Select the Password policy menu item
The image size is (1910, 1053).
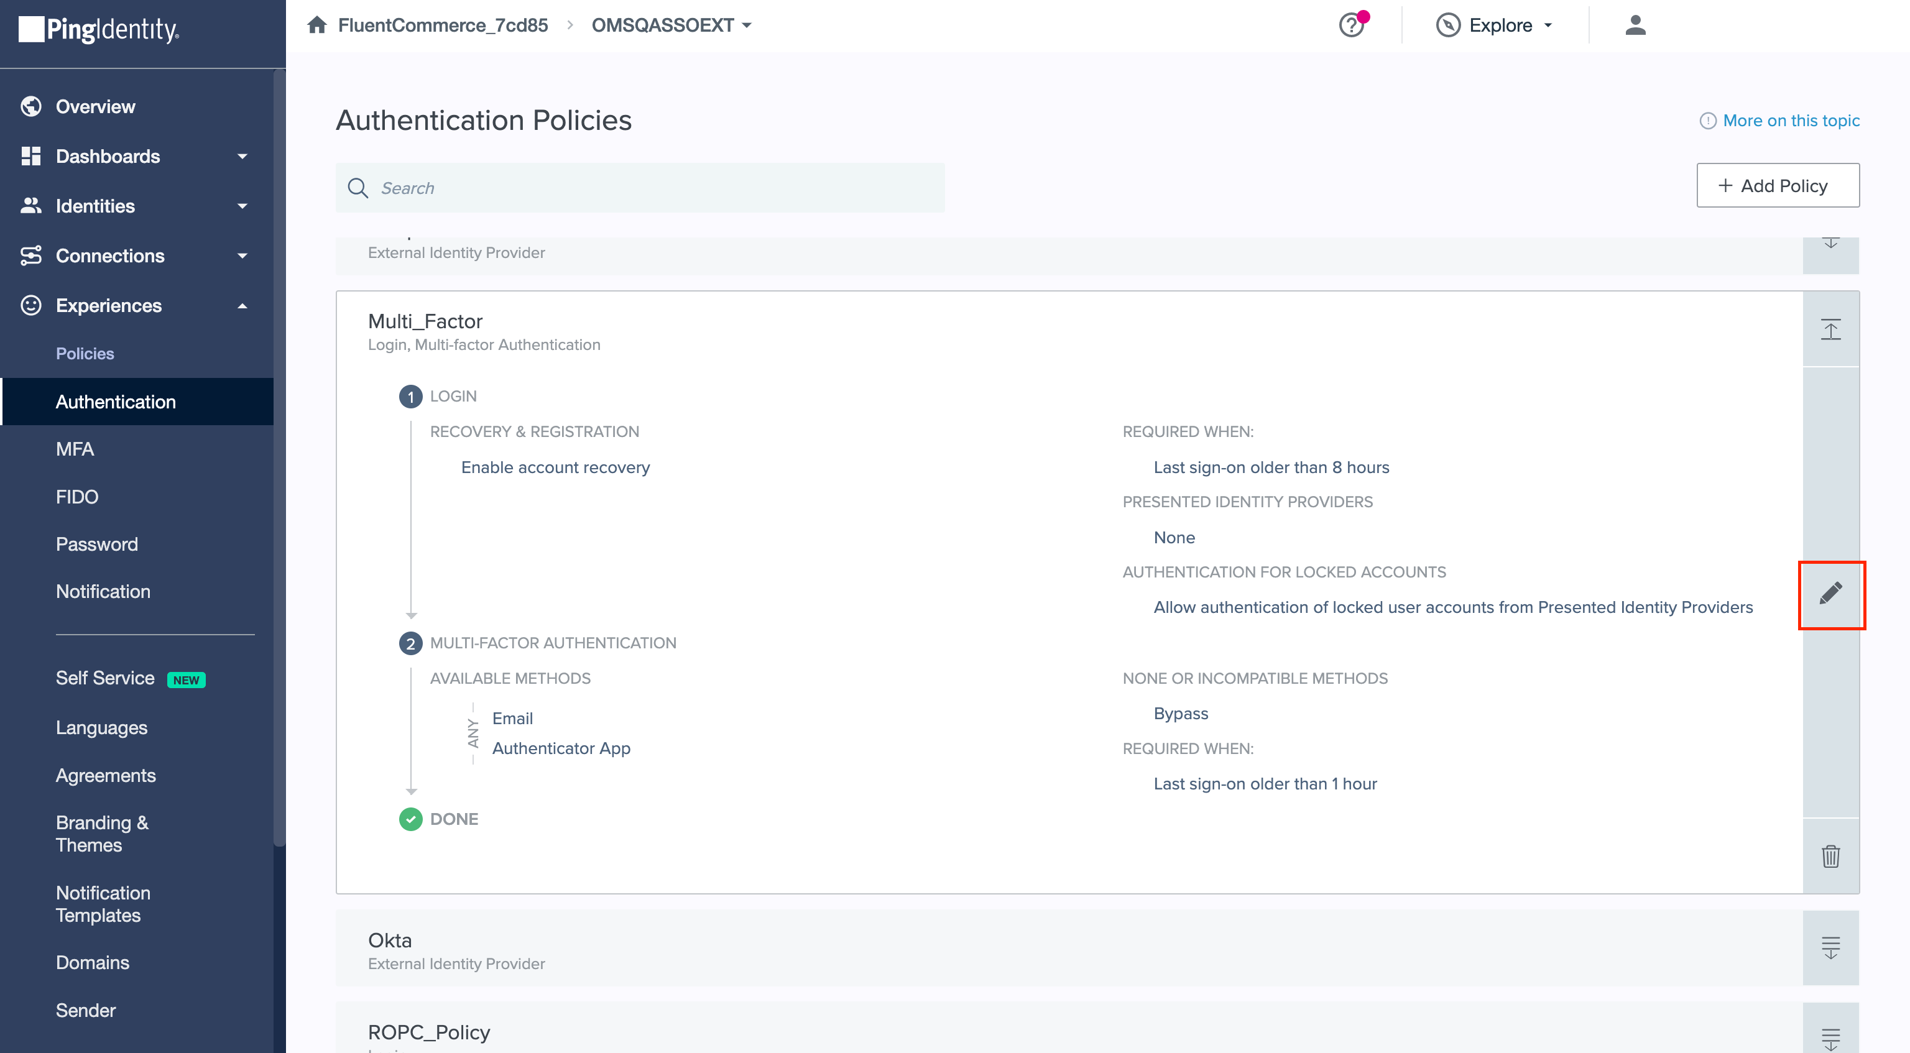pos(96,545)
